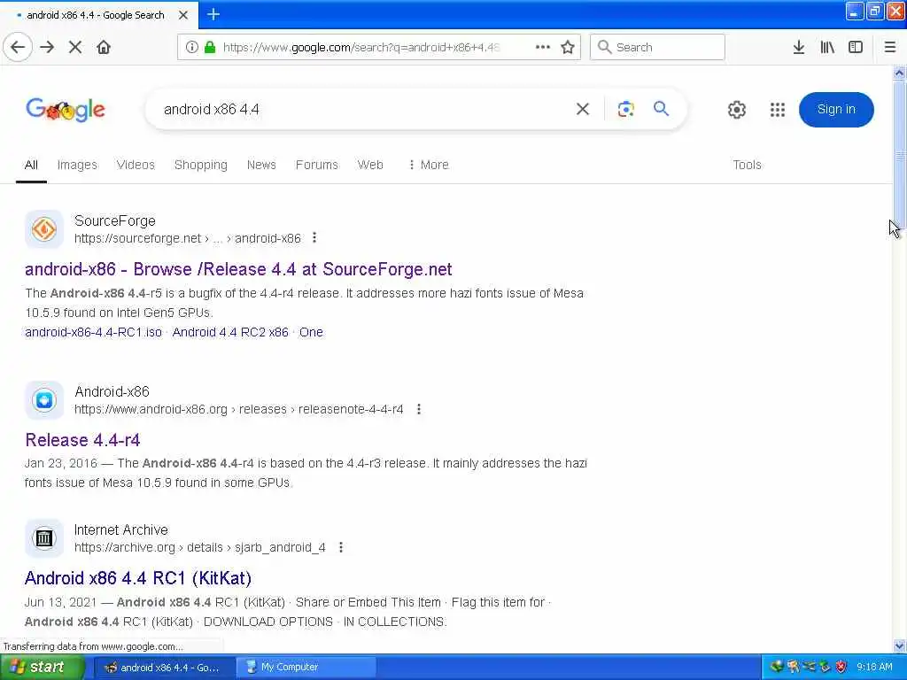Select the All results tab
Screen dimensions: 907x680
[31, 165]
